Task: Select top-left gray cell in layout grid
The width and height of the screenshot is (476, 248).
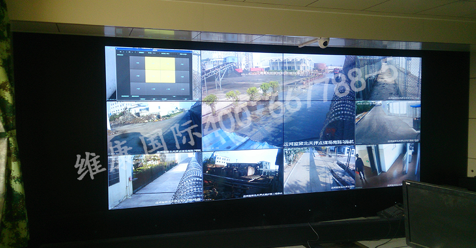Action: [x=137, y=63]
